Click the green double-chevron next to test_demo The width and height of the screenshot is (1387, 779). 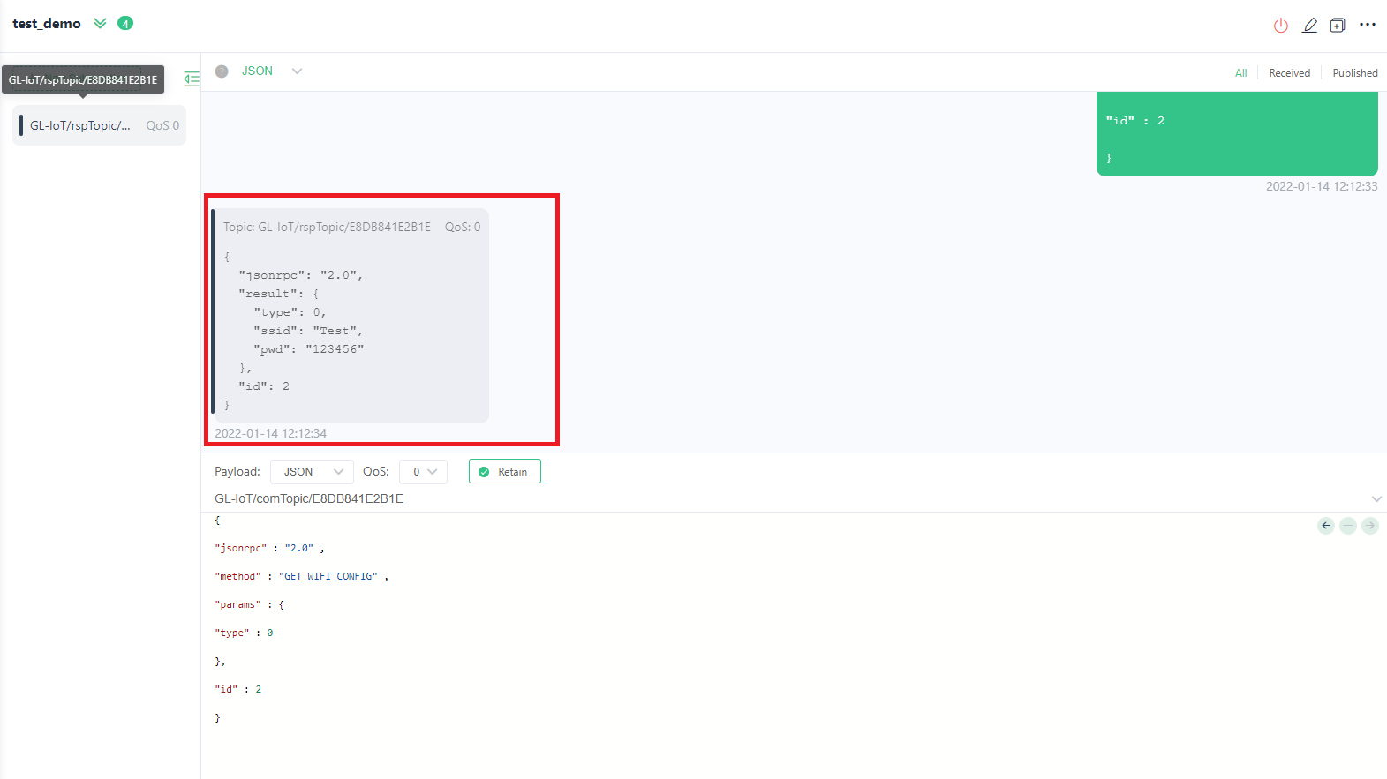100,23
